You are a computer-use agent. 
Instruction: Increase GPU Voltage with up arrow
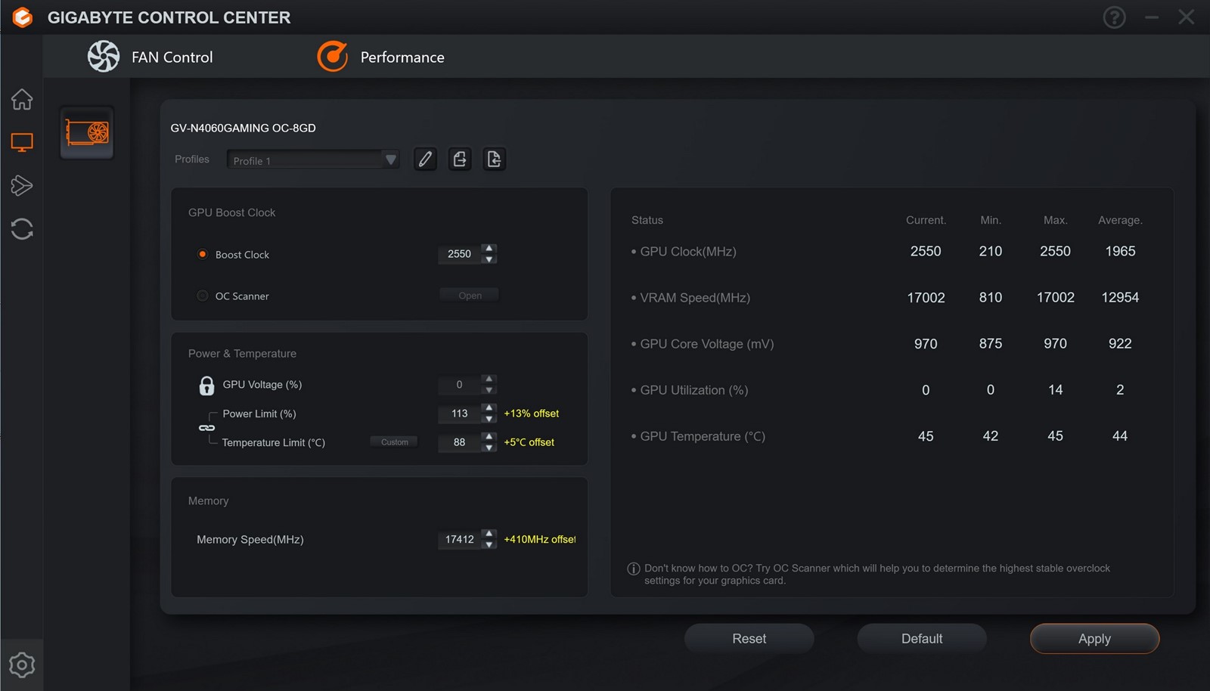pos(489,379)
